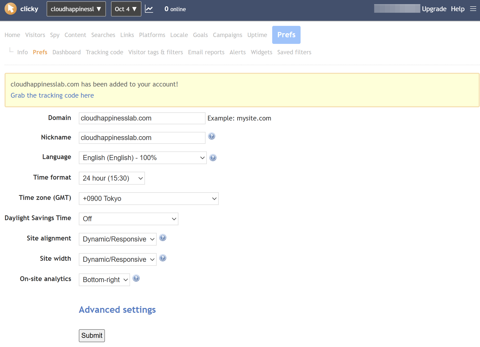Click help icon next to On-site analytics
This screenshot has width=480, height=347.
(136, 278)
